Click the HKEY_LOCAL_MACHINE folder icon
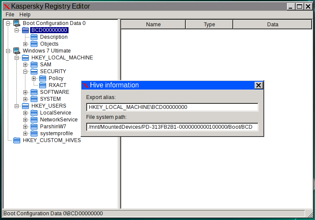315x220 pixels. (25, 58)
